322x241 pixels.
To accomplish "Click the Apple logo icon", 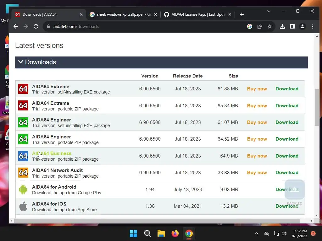I will click(x=23, y=206).
